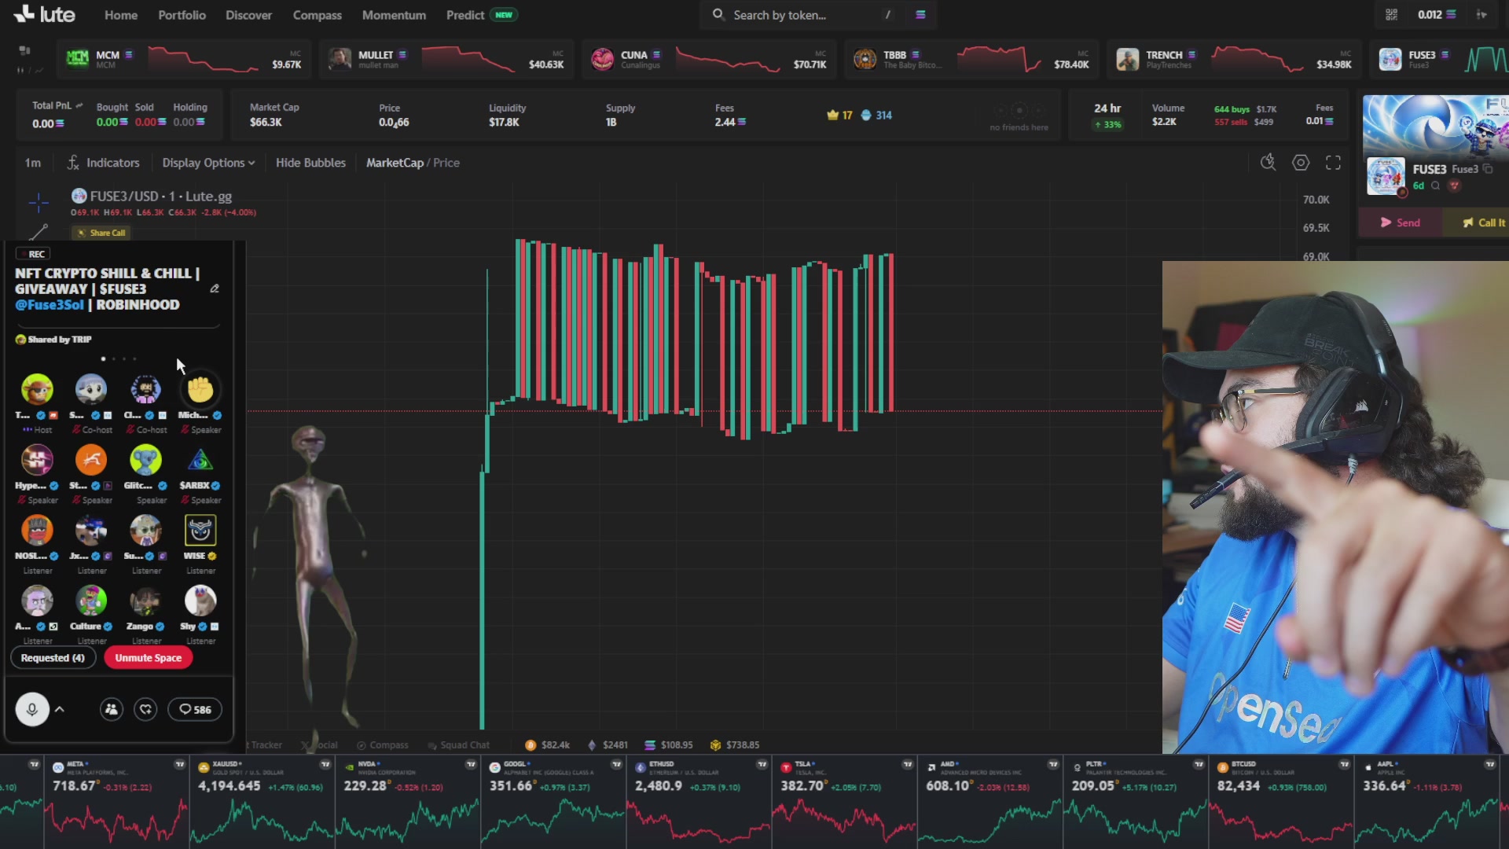1509x849 pixels.
Task: Click Unmute Space button
Action: (148, 658)
